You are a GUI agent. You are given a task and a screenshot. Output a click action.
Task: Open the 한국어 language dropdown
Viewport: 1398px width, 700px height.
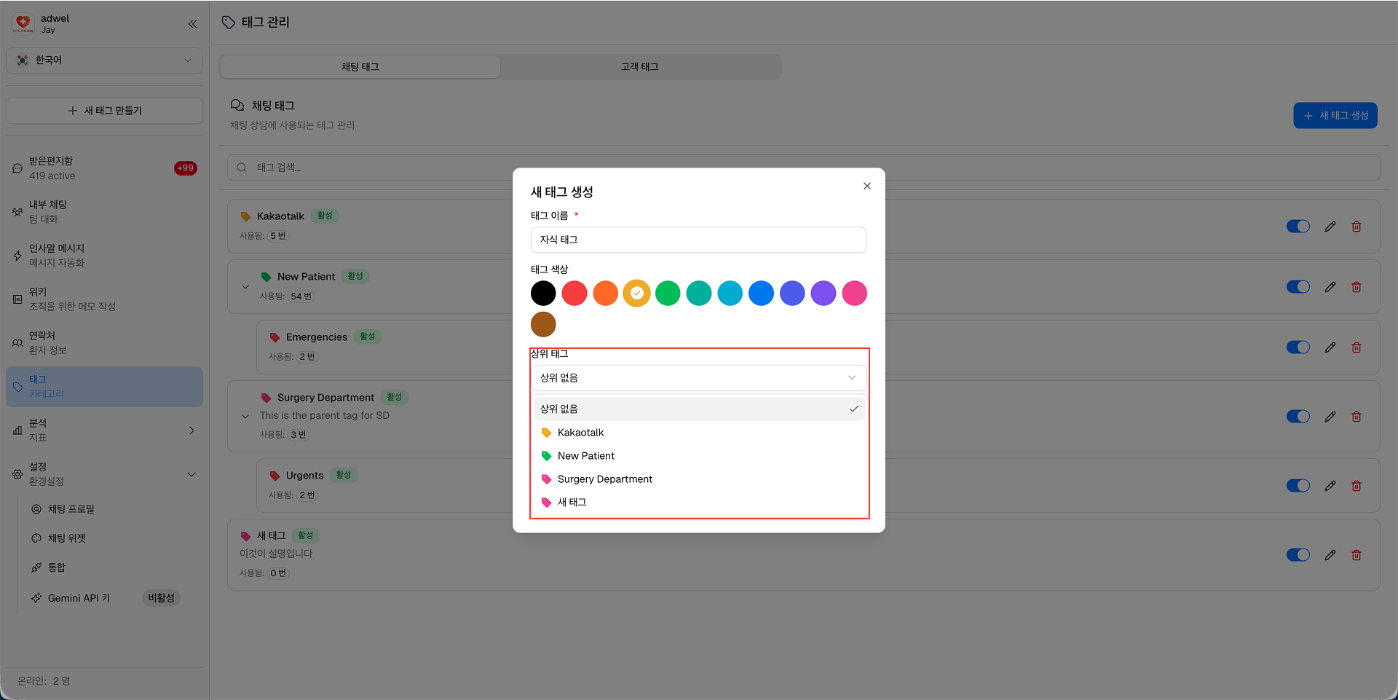pyautogui.click(x=104, y=60)
